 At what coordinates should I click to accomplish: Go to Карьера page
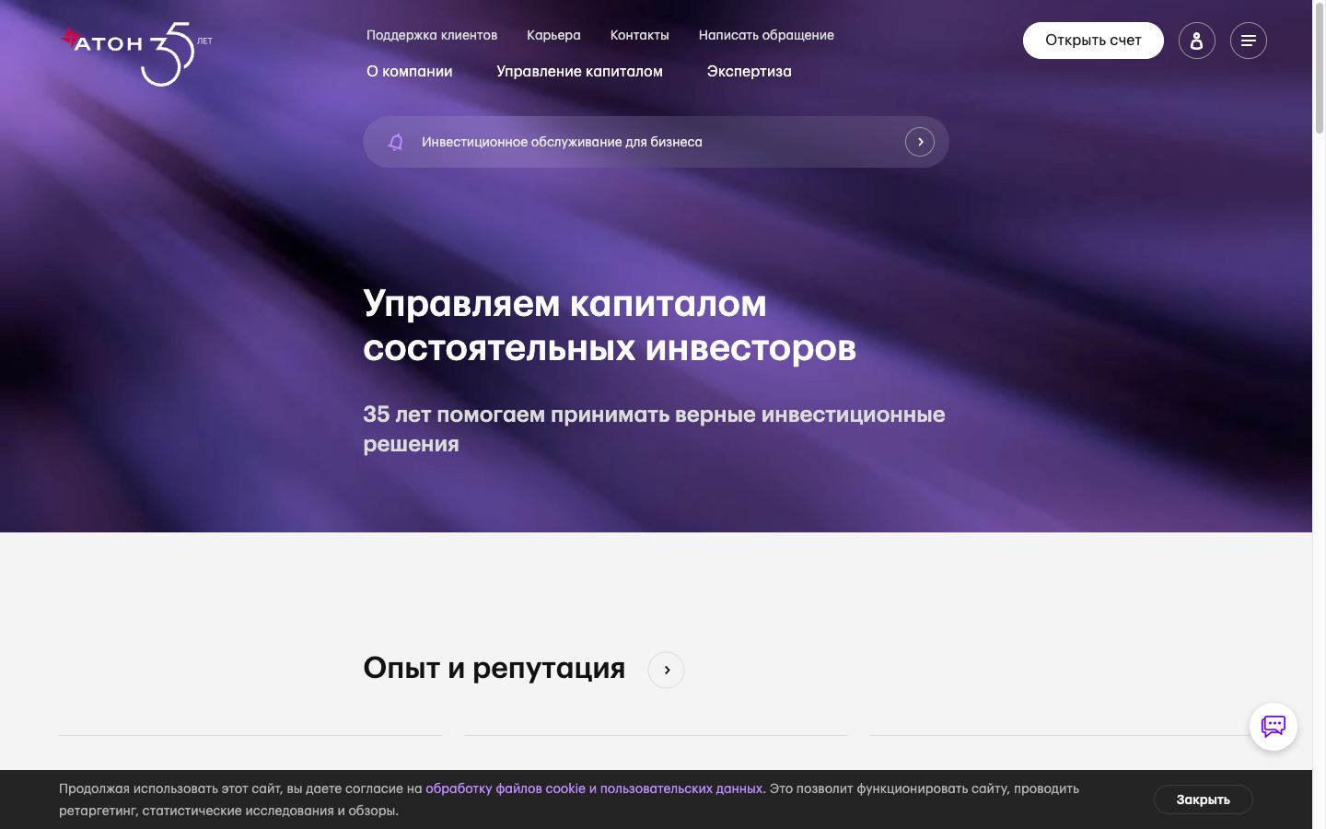(553, 35)
